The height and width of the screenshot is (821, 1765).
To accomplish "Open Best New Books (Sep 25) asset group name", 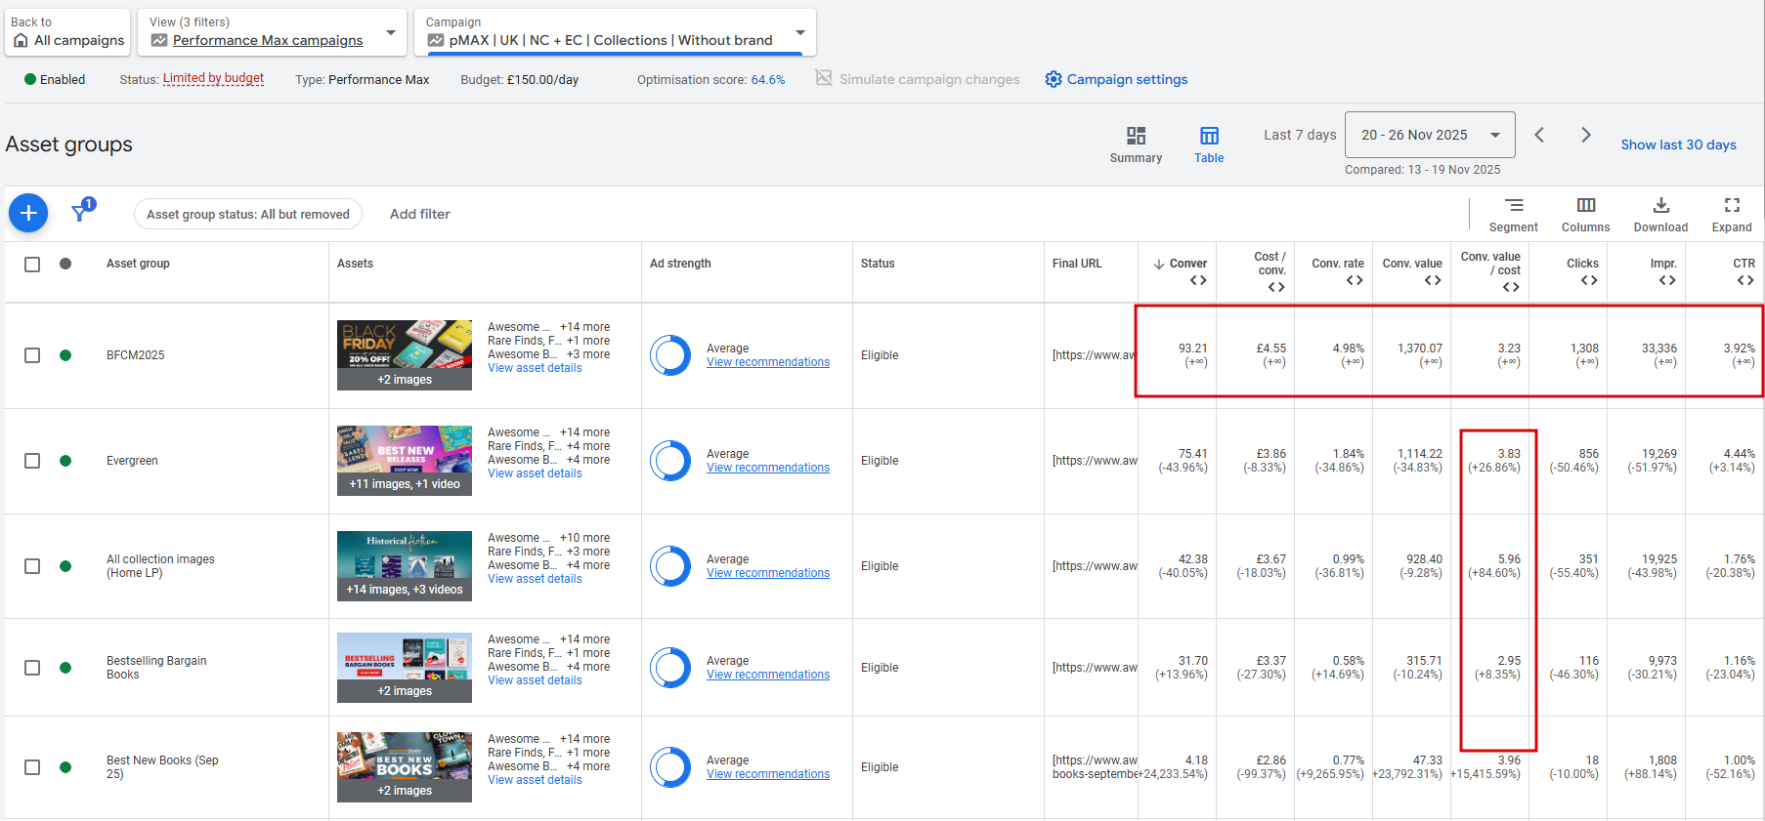I will [162, 767].
